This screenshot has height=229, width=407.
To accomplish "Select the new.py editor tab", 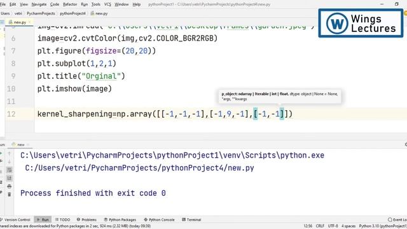I will point(18,22).
